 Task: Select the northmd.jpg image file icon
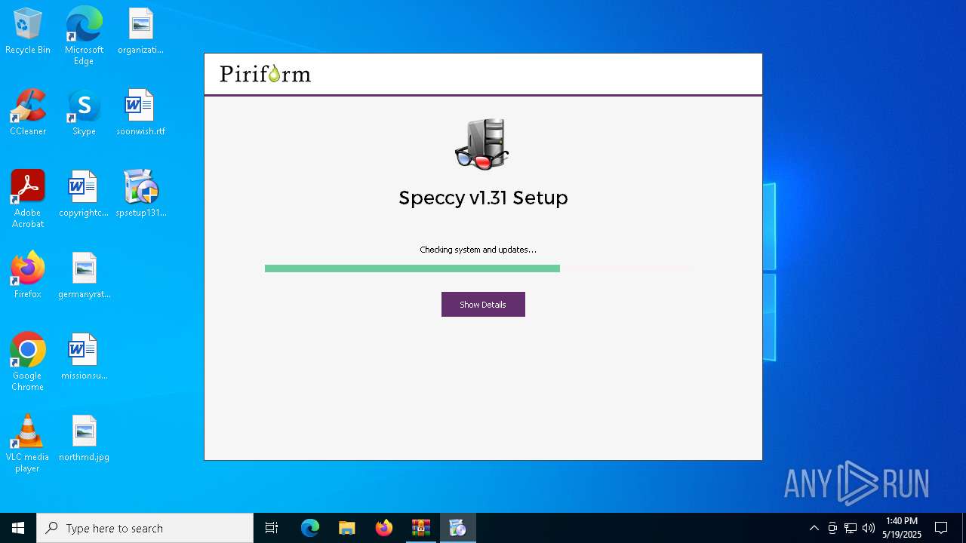pos(84,439)
